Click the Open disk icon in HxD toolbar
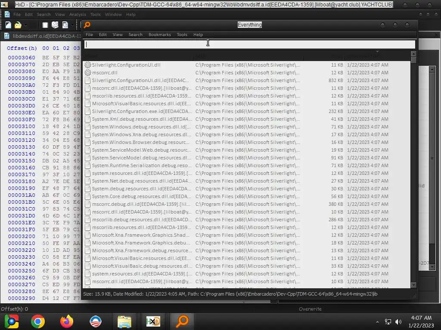Screen dimensions: 441x330 coord(55,25)
